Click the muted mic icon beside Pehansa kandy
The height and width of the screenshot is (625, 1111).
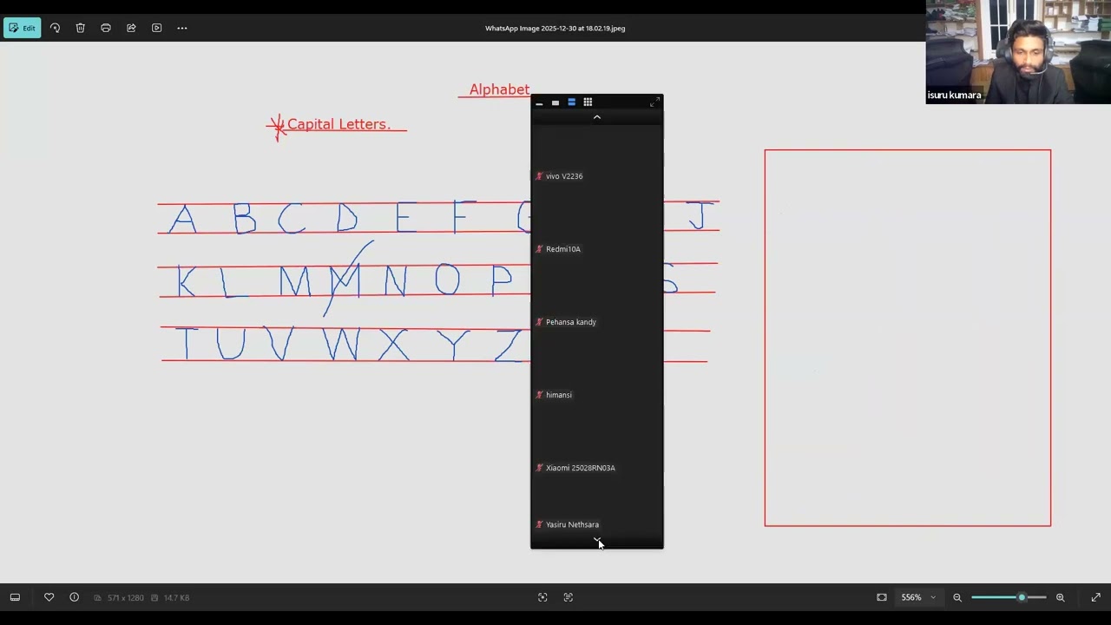tap(539, 322)
